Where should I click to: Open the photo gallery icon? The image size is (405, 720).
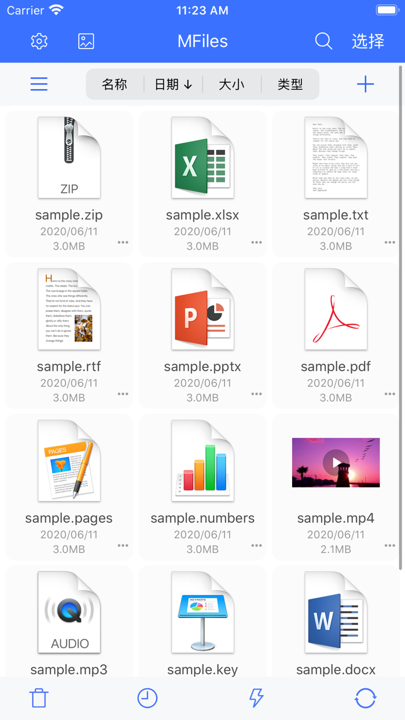(x=86, y=41)
